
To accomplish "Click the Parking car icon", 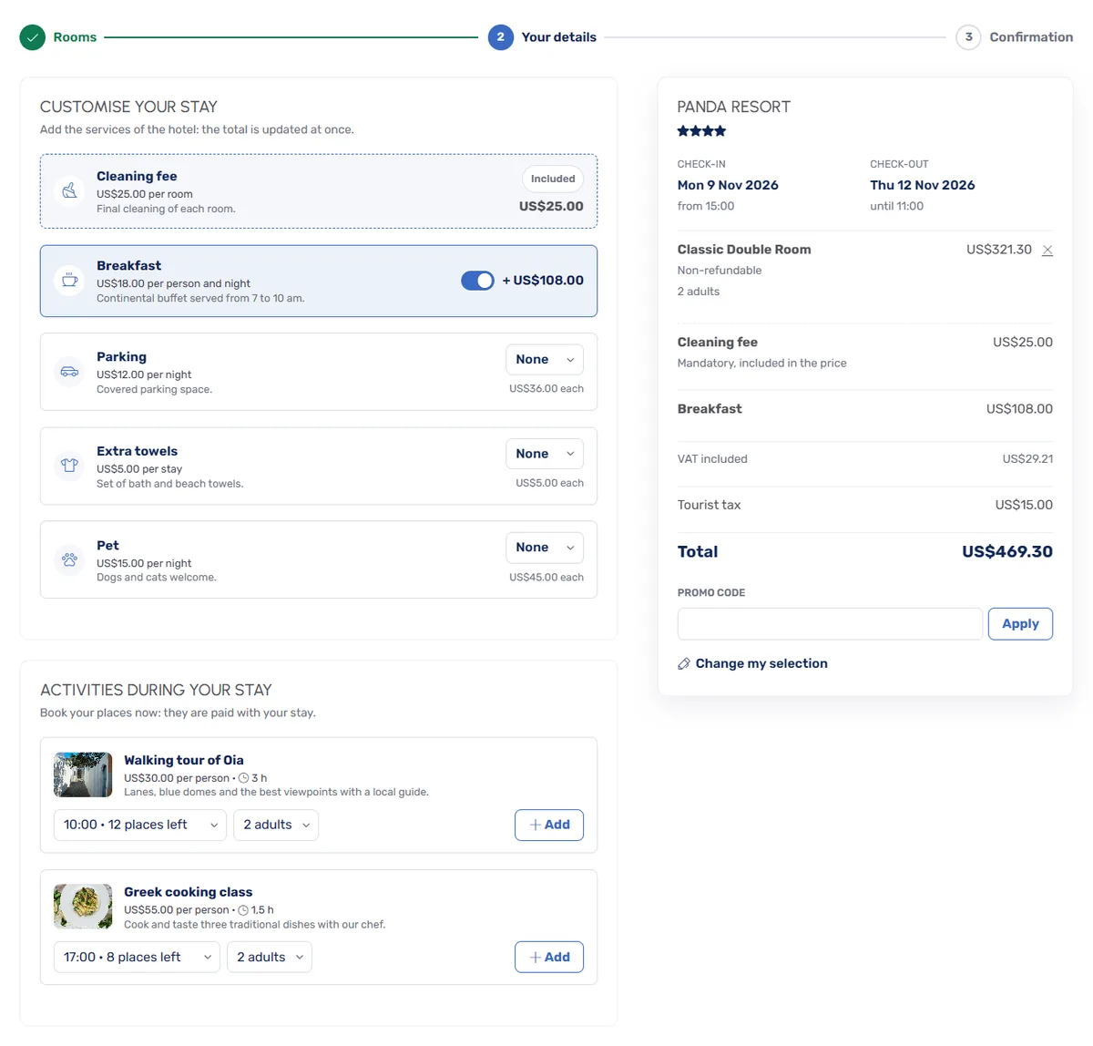I will 69,372.
